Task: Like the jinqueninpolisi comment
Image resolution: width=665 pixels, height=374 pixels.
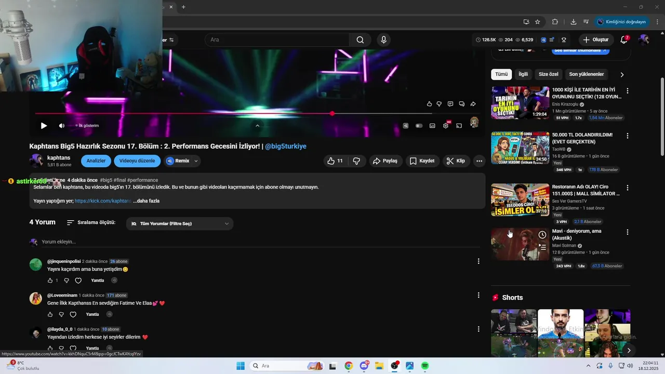Action: tap(50, 280)
